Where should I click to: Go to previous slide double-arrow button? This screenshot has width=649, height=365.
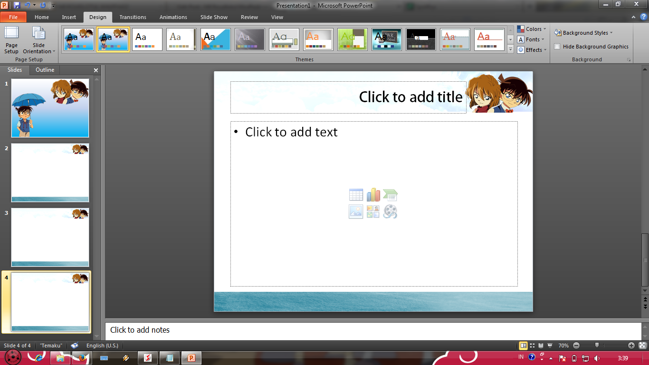click(x=645, y=299)
